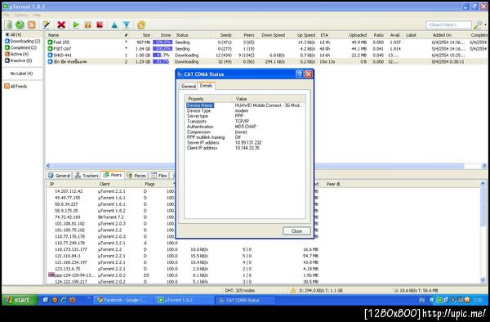Open the Files tab in the bottom pane
Image resolution: width=490 pixels, height=322 pixels.
[x=159, y=176]
